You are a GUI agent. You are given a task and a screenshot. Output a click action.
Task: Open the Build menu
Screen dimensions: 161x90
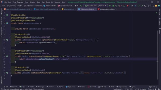point(38,2)
